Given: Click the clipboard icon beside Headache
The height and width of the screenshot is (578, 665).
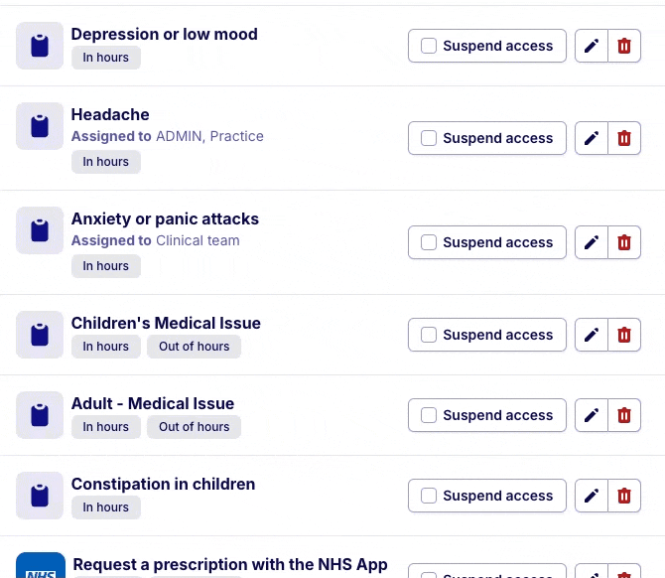Looking at the screenshot, I should pyautogui.click(x=40, y=126).
